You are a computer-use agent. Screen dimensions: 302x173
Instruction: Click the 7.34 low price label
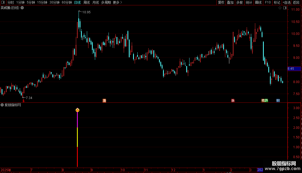(x=29, y=98)
